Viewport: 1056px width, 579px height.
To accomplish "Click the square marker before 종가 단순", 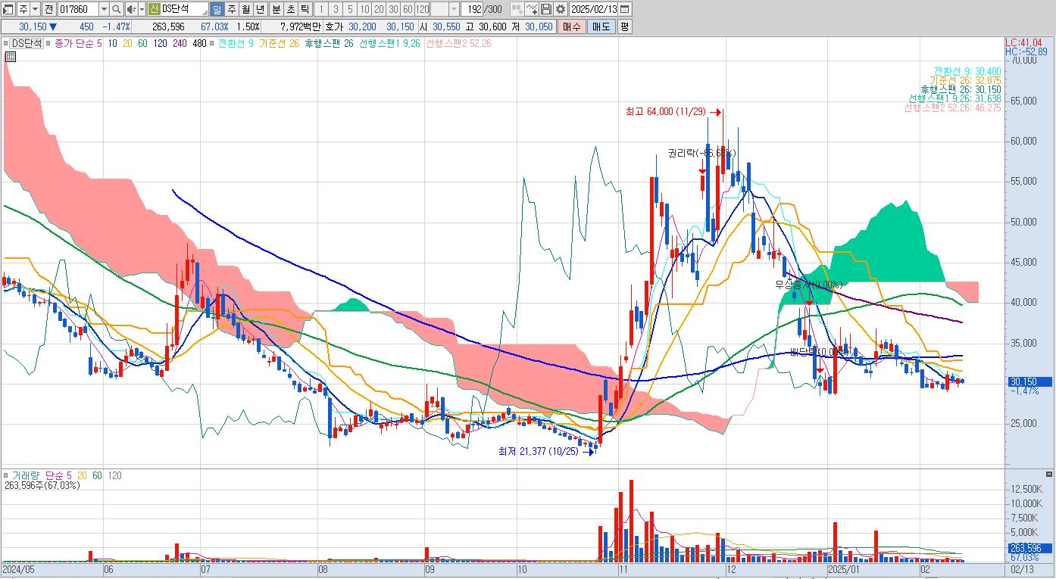I will click(49, 43).
